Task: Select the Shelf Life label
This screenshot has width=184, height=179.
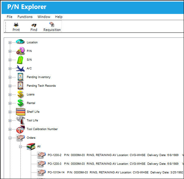Action: [33, 112]
